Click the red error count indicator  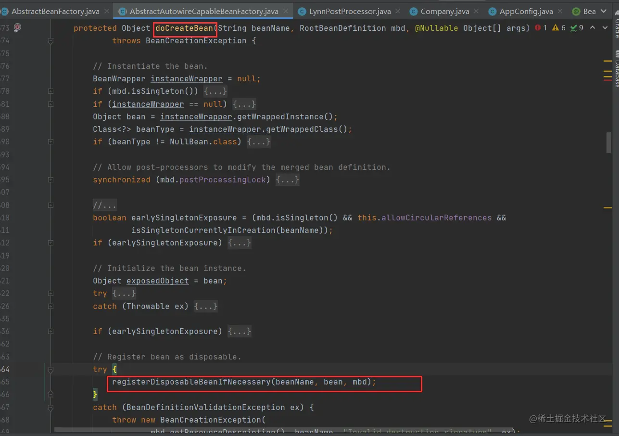pos(541,28)
